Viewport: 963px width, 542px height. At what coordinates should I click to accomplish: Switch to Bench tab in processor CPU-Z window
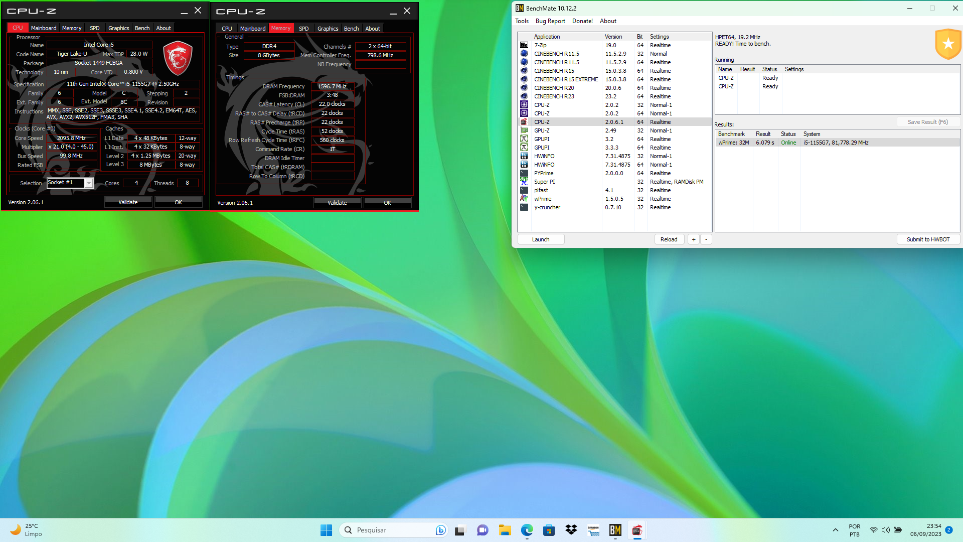point(142,28)
